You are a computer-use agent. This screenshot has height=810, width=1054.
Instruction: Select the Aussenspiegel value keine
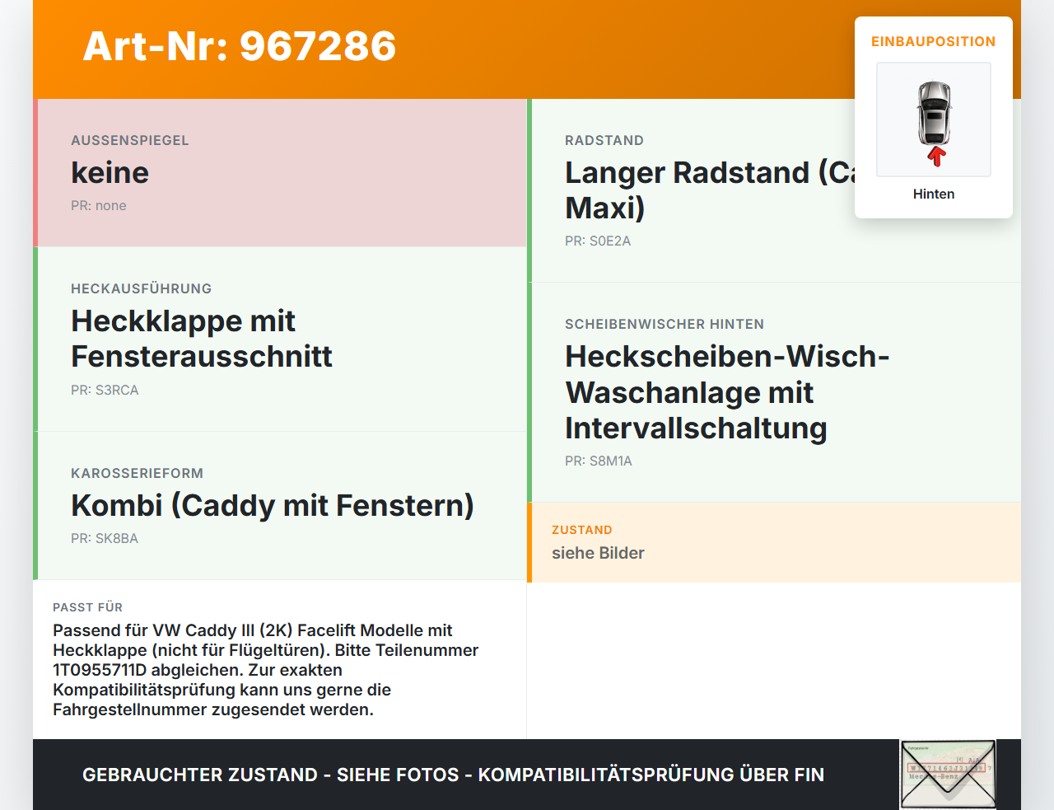(x=110, y=172)
